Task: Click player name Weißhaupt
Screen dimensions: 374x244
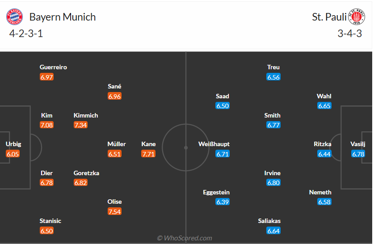Action: pyautogui.click(x=214, y=144)
